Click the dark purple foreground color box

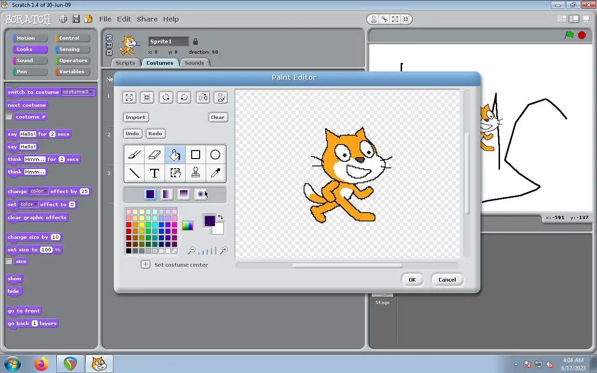click(210, 221)
